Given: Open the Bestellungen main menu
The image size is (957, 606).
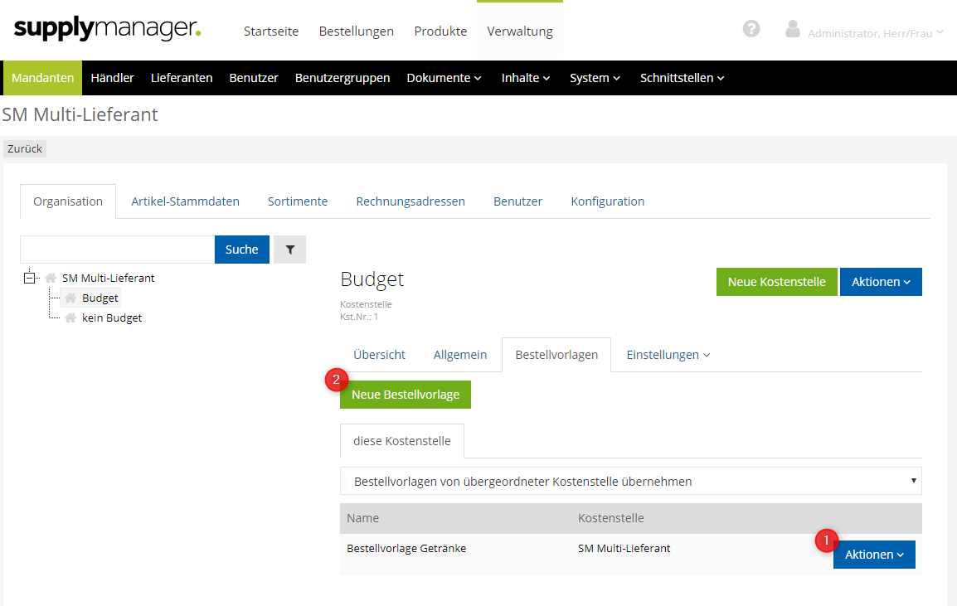Looking at the screenshot, I should tap(356, 32).
